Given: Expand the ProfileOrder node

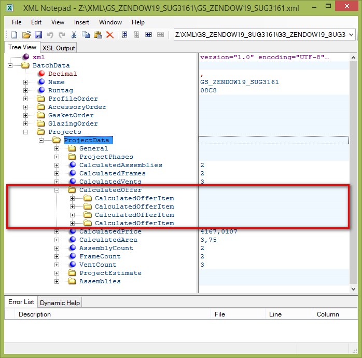Looking at the screenshot, I should (x=25, y=99).
